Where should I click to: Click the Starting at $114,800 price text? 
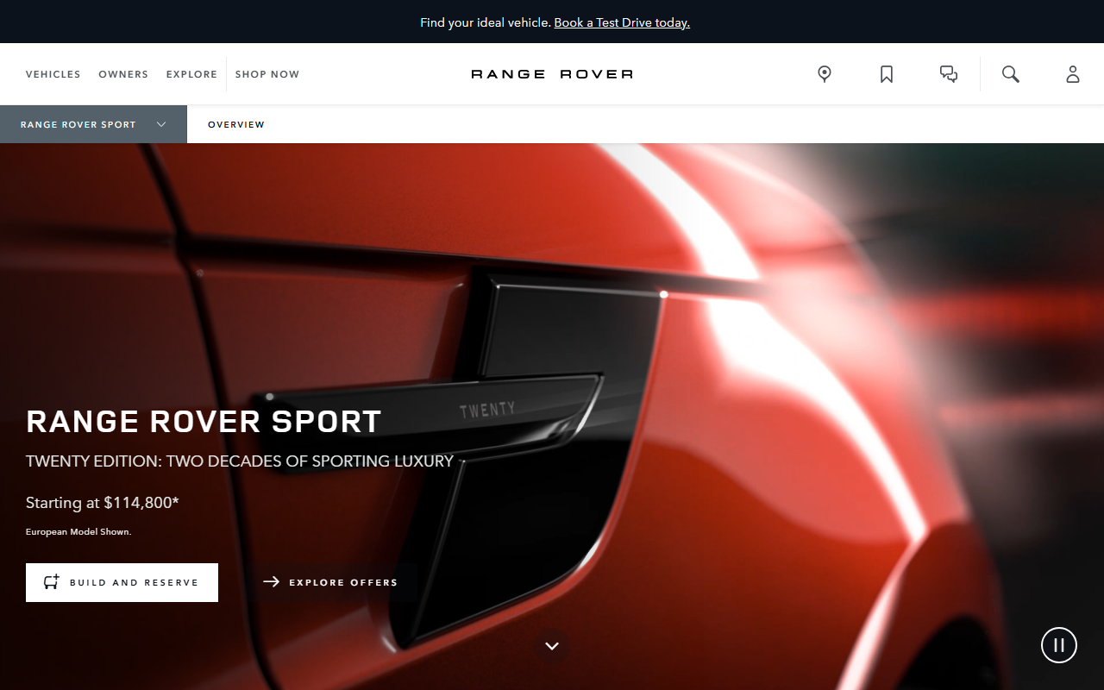tap(103, 502)
